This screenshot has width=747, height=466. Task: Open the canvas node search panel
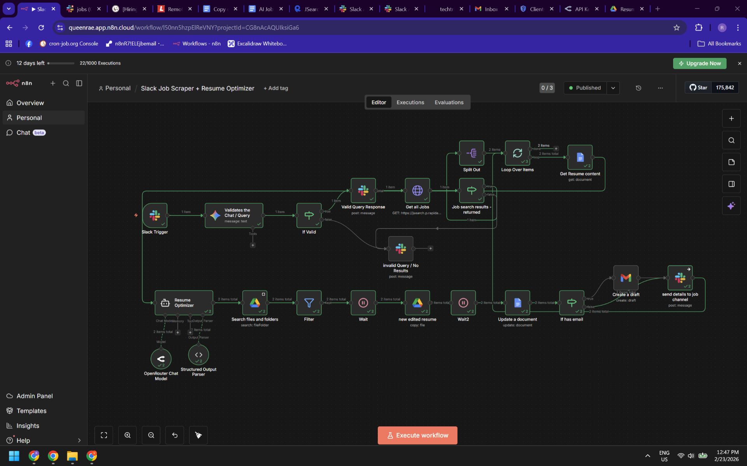pos(731,140)
